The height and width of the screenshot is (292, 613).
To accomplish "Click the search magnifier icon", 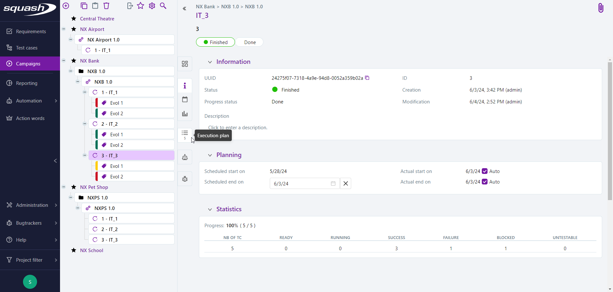I will click(x=163, y=6).
